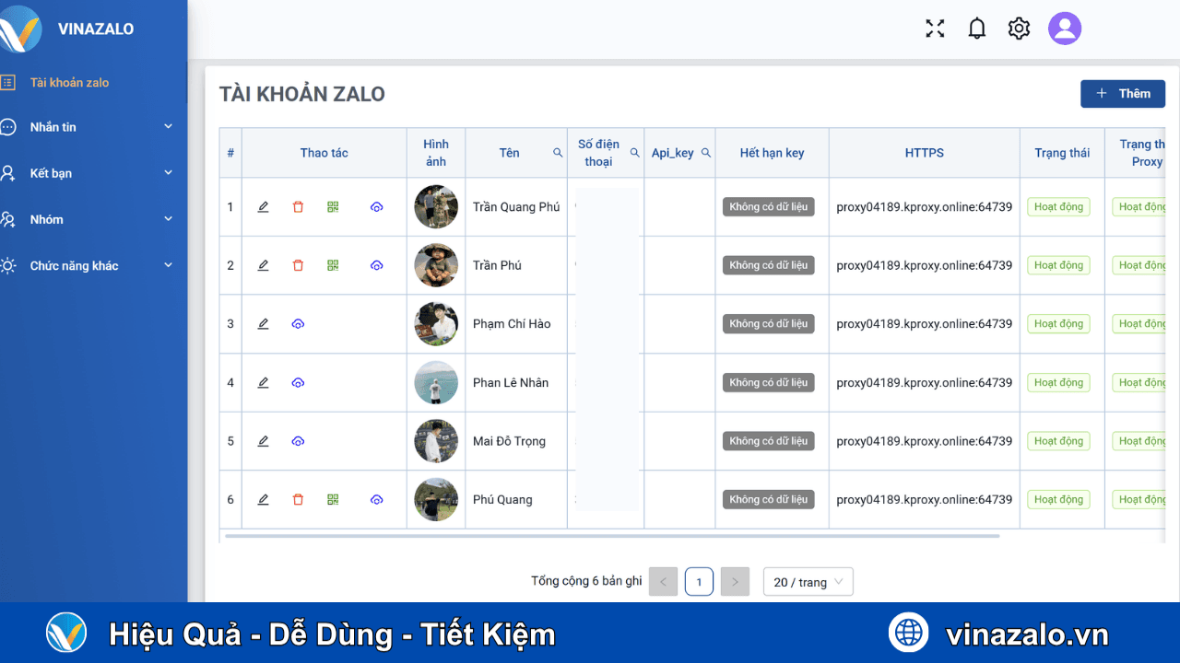This screenshot has width=1180, height=663.
Task: Click proxy address in Phú Quang row
Action: [x=925, y=499]
